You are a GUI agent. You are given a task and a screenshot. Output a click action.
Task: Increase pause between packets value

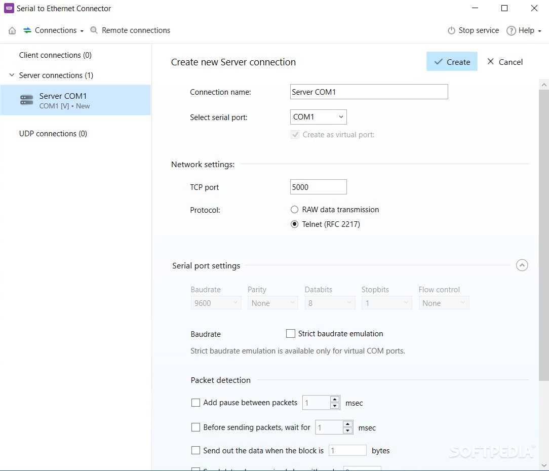[x=335, y=399]
